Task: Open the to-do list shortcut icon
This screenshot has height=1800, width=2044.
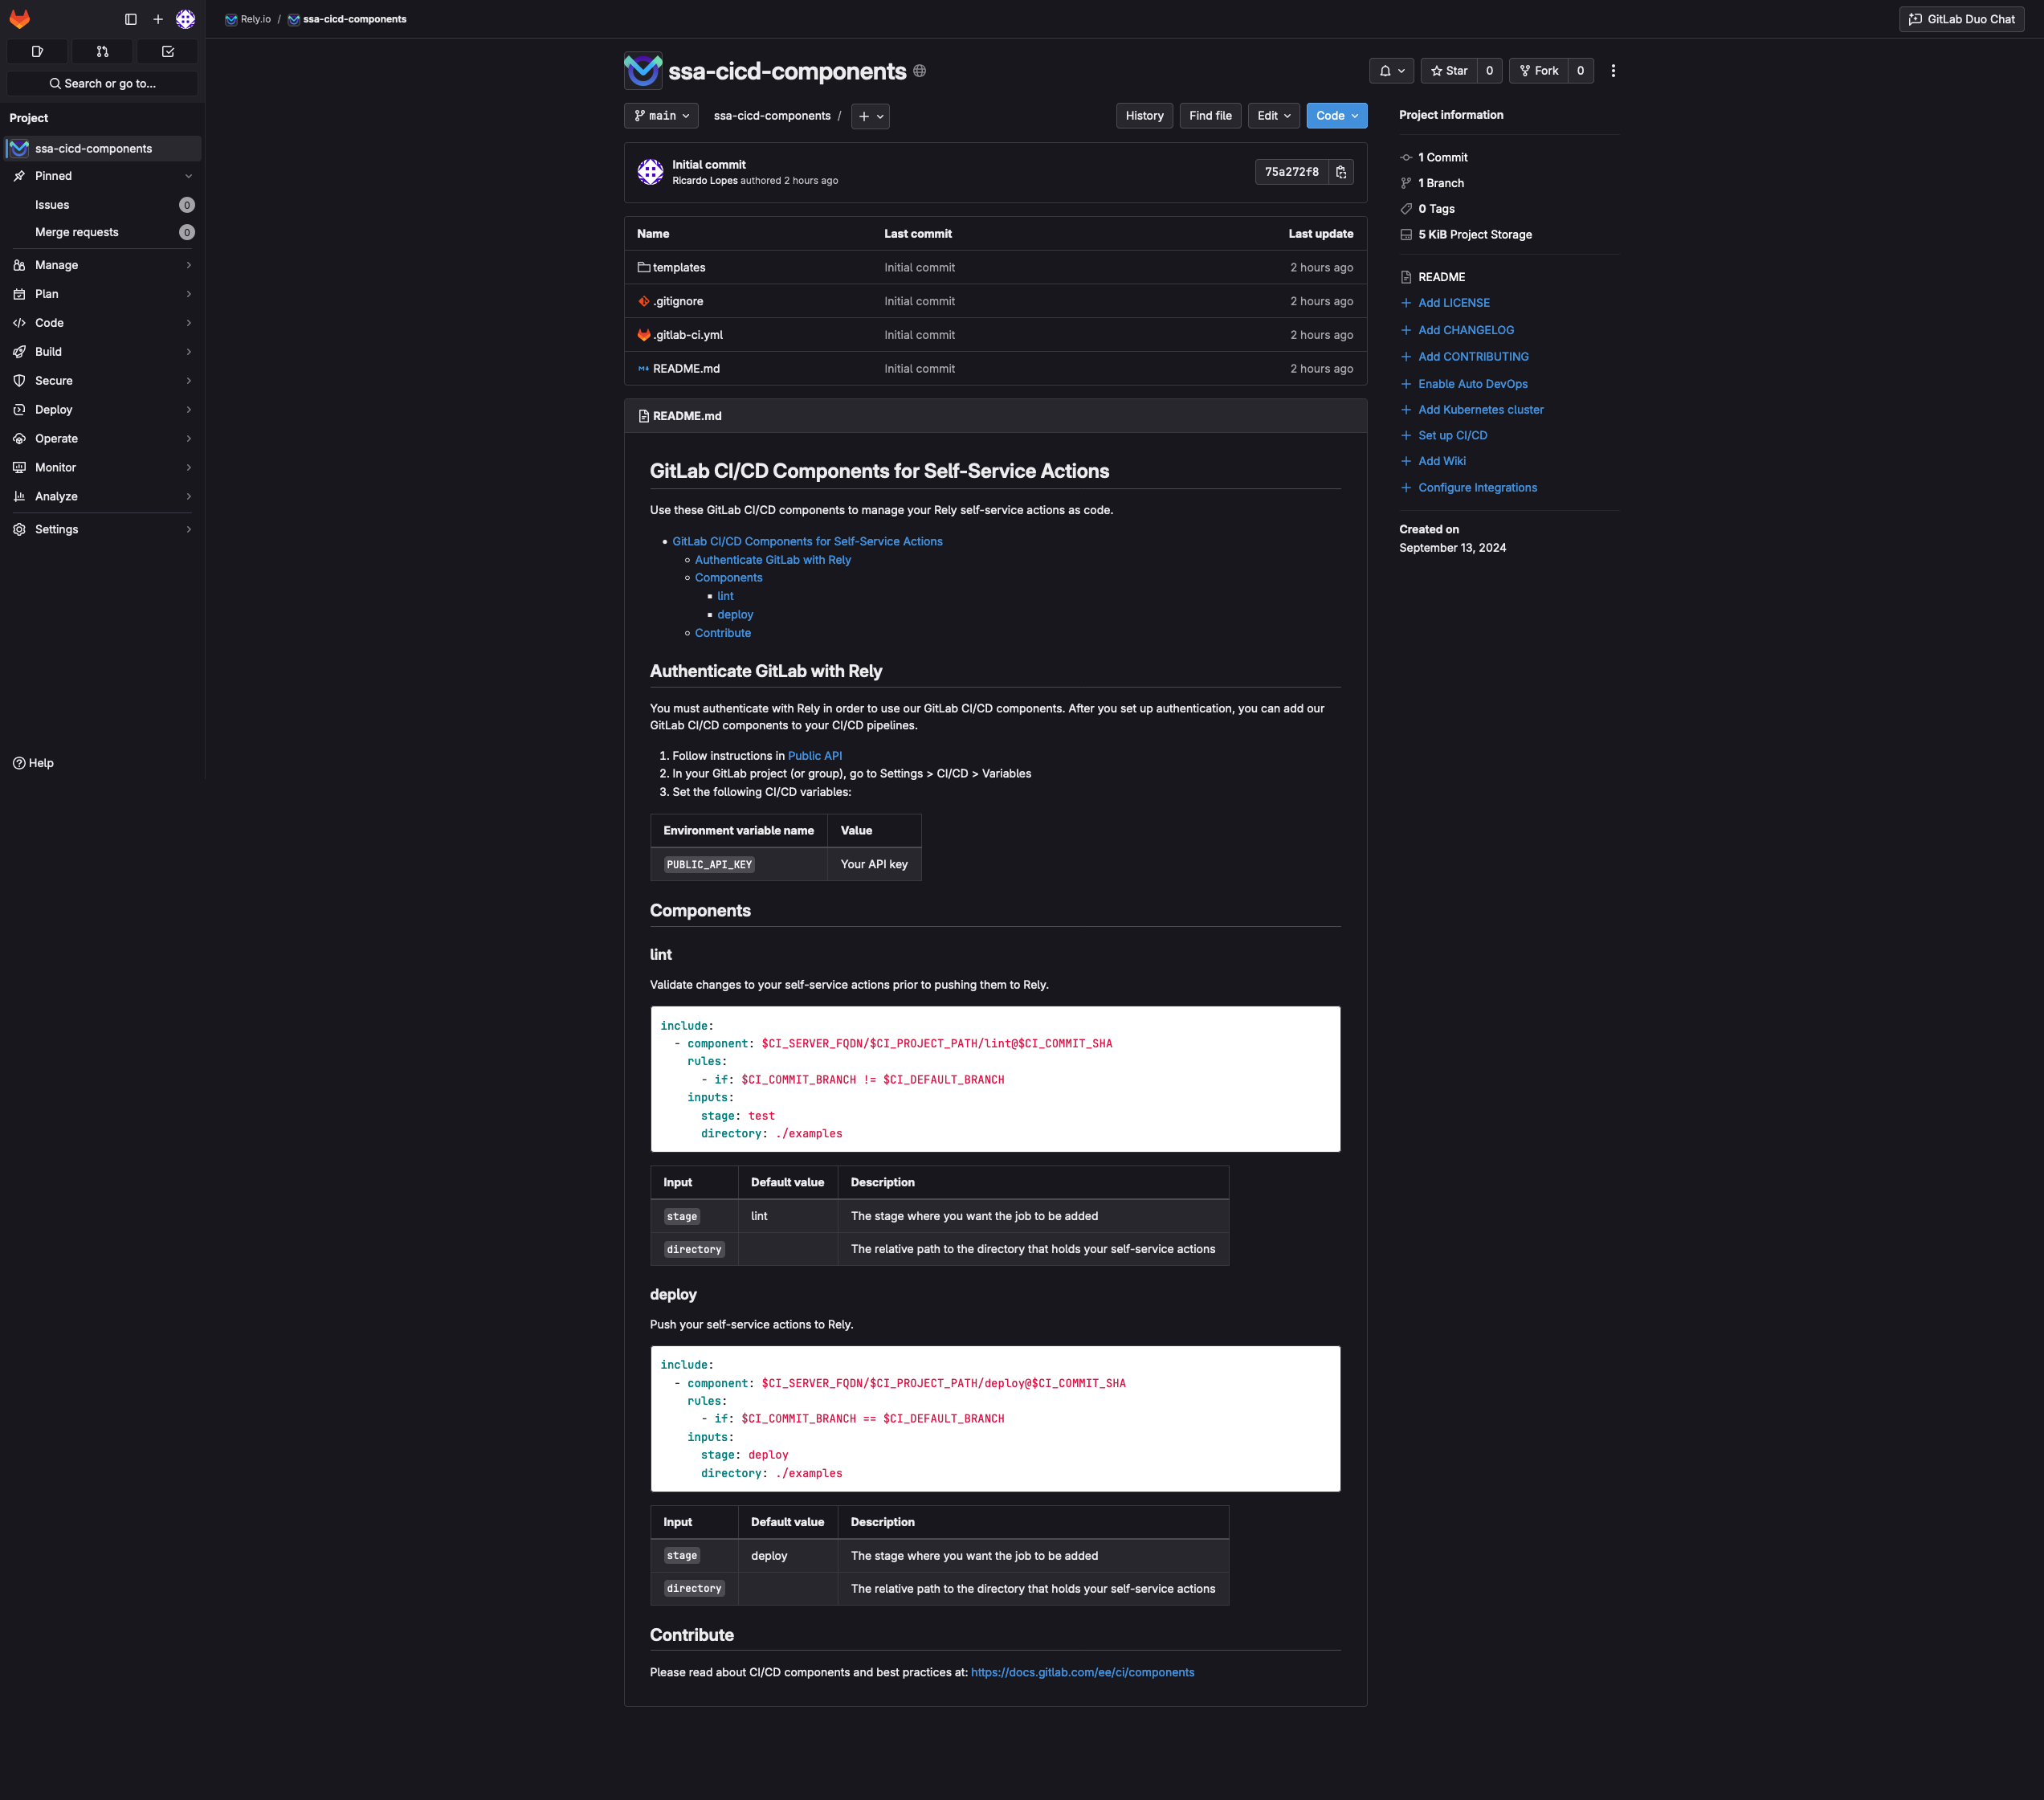Action: (168, 51)
